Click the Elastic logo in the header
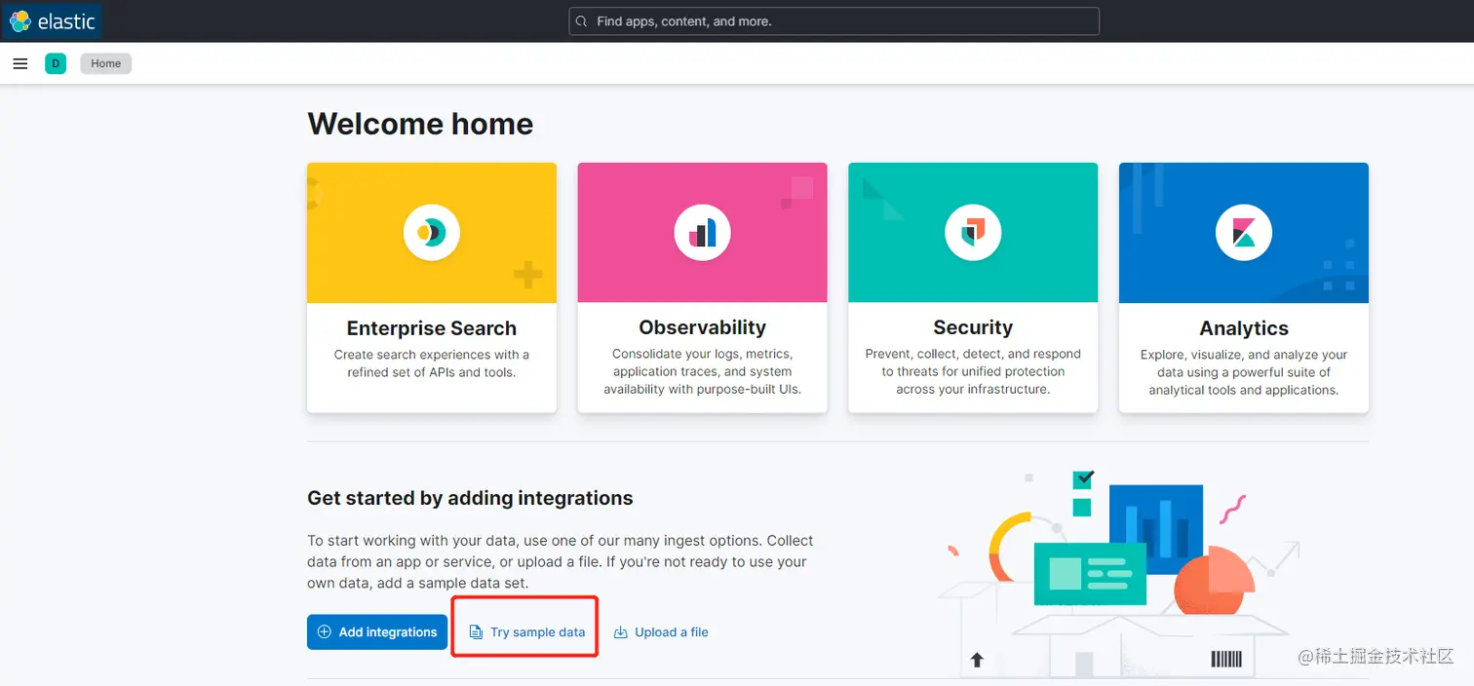Viewport: 1474px width, 686px height. (x=52, y=21)
